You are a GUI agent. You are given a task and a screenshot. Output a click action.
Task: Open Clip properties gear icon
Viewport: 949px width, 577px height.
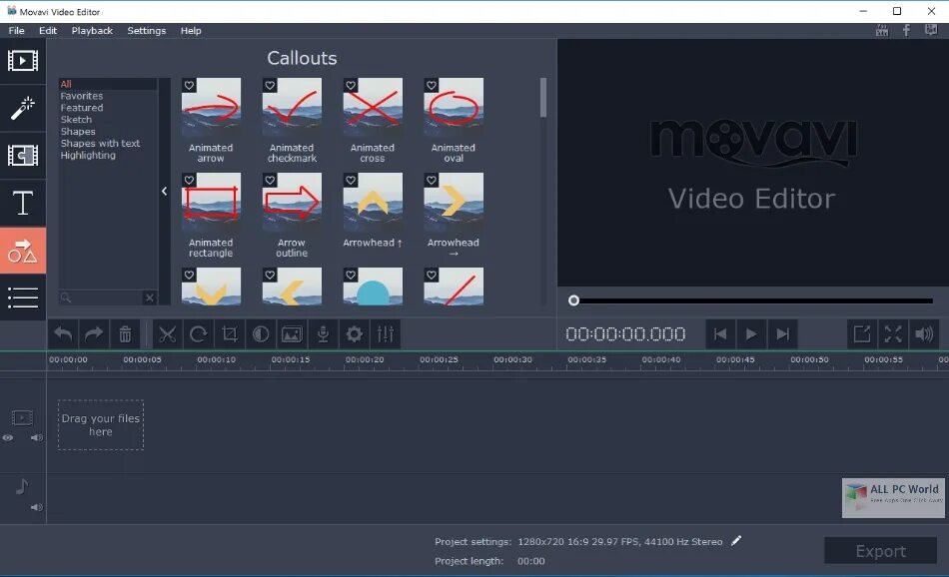(x=354, y=333)
